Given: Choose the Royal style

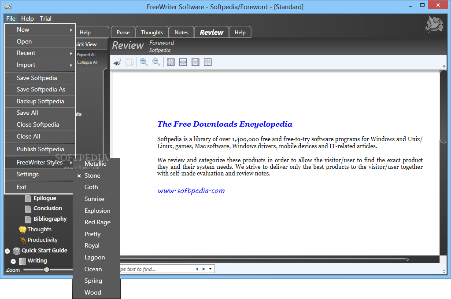Looking at the screenshot, I should pyautogui.click(x=96, y=246).
